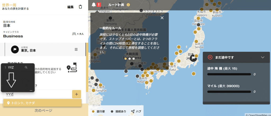The width and height of the screenshot is (271, 116).
Task: Click the info icon beside ルート計画
Action: (128, 4)
